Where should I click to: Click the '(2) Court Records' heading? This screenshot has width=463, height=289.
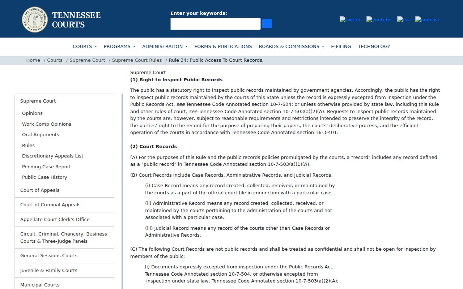pos(153,147)
